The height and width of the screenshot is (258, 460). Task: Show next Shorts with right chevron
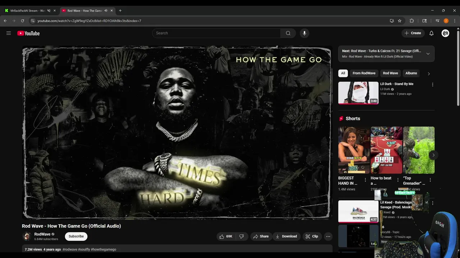click(433, 155)
